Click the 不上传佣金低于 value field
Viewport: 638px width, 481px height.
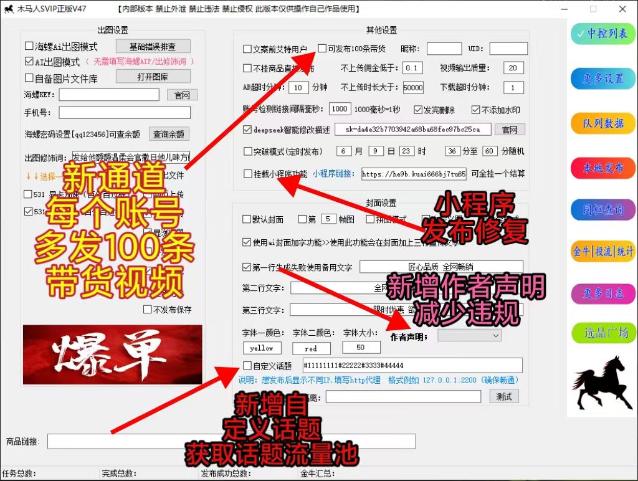coord(412,68)
